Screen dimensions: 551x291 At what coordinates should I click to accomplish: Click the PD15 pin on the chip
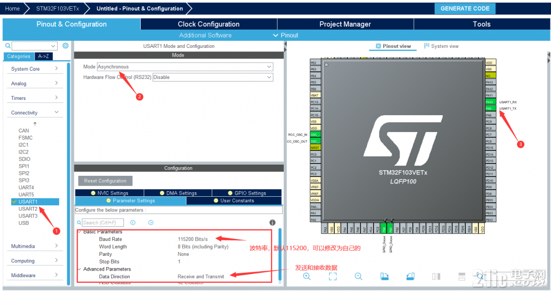point(491,148)
